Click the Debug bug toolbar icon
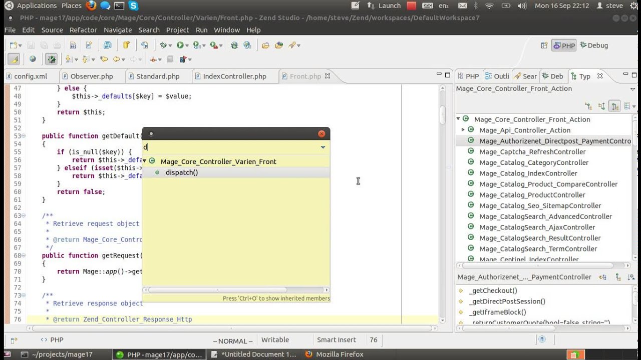 click(163, 45)
